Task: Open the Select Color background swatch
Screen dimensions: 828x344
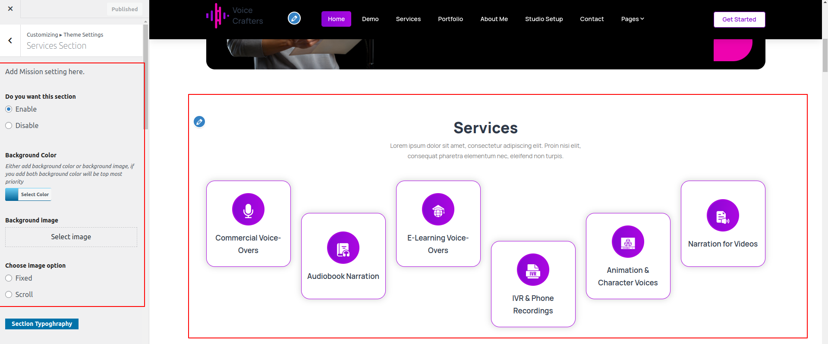Action: (28, 195)
